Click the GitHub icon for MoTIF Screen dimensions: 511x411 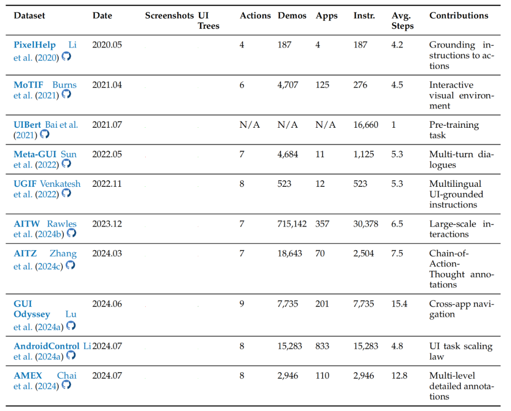tap(66, 95)
